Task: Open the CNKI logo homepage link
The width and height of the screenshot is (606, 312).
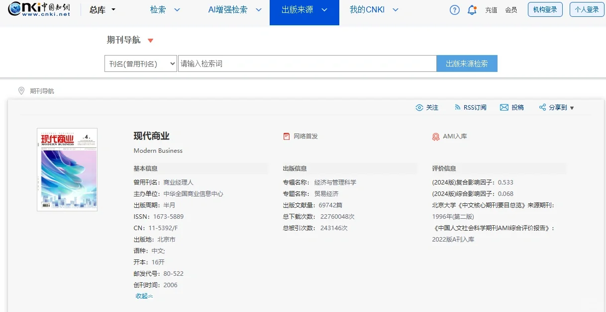Action: click(x=39, y=8)
